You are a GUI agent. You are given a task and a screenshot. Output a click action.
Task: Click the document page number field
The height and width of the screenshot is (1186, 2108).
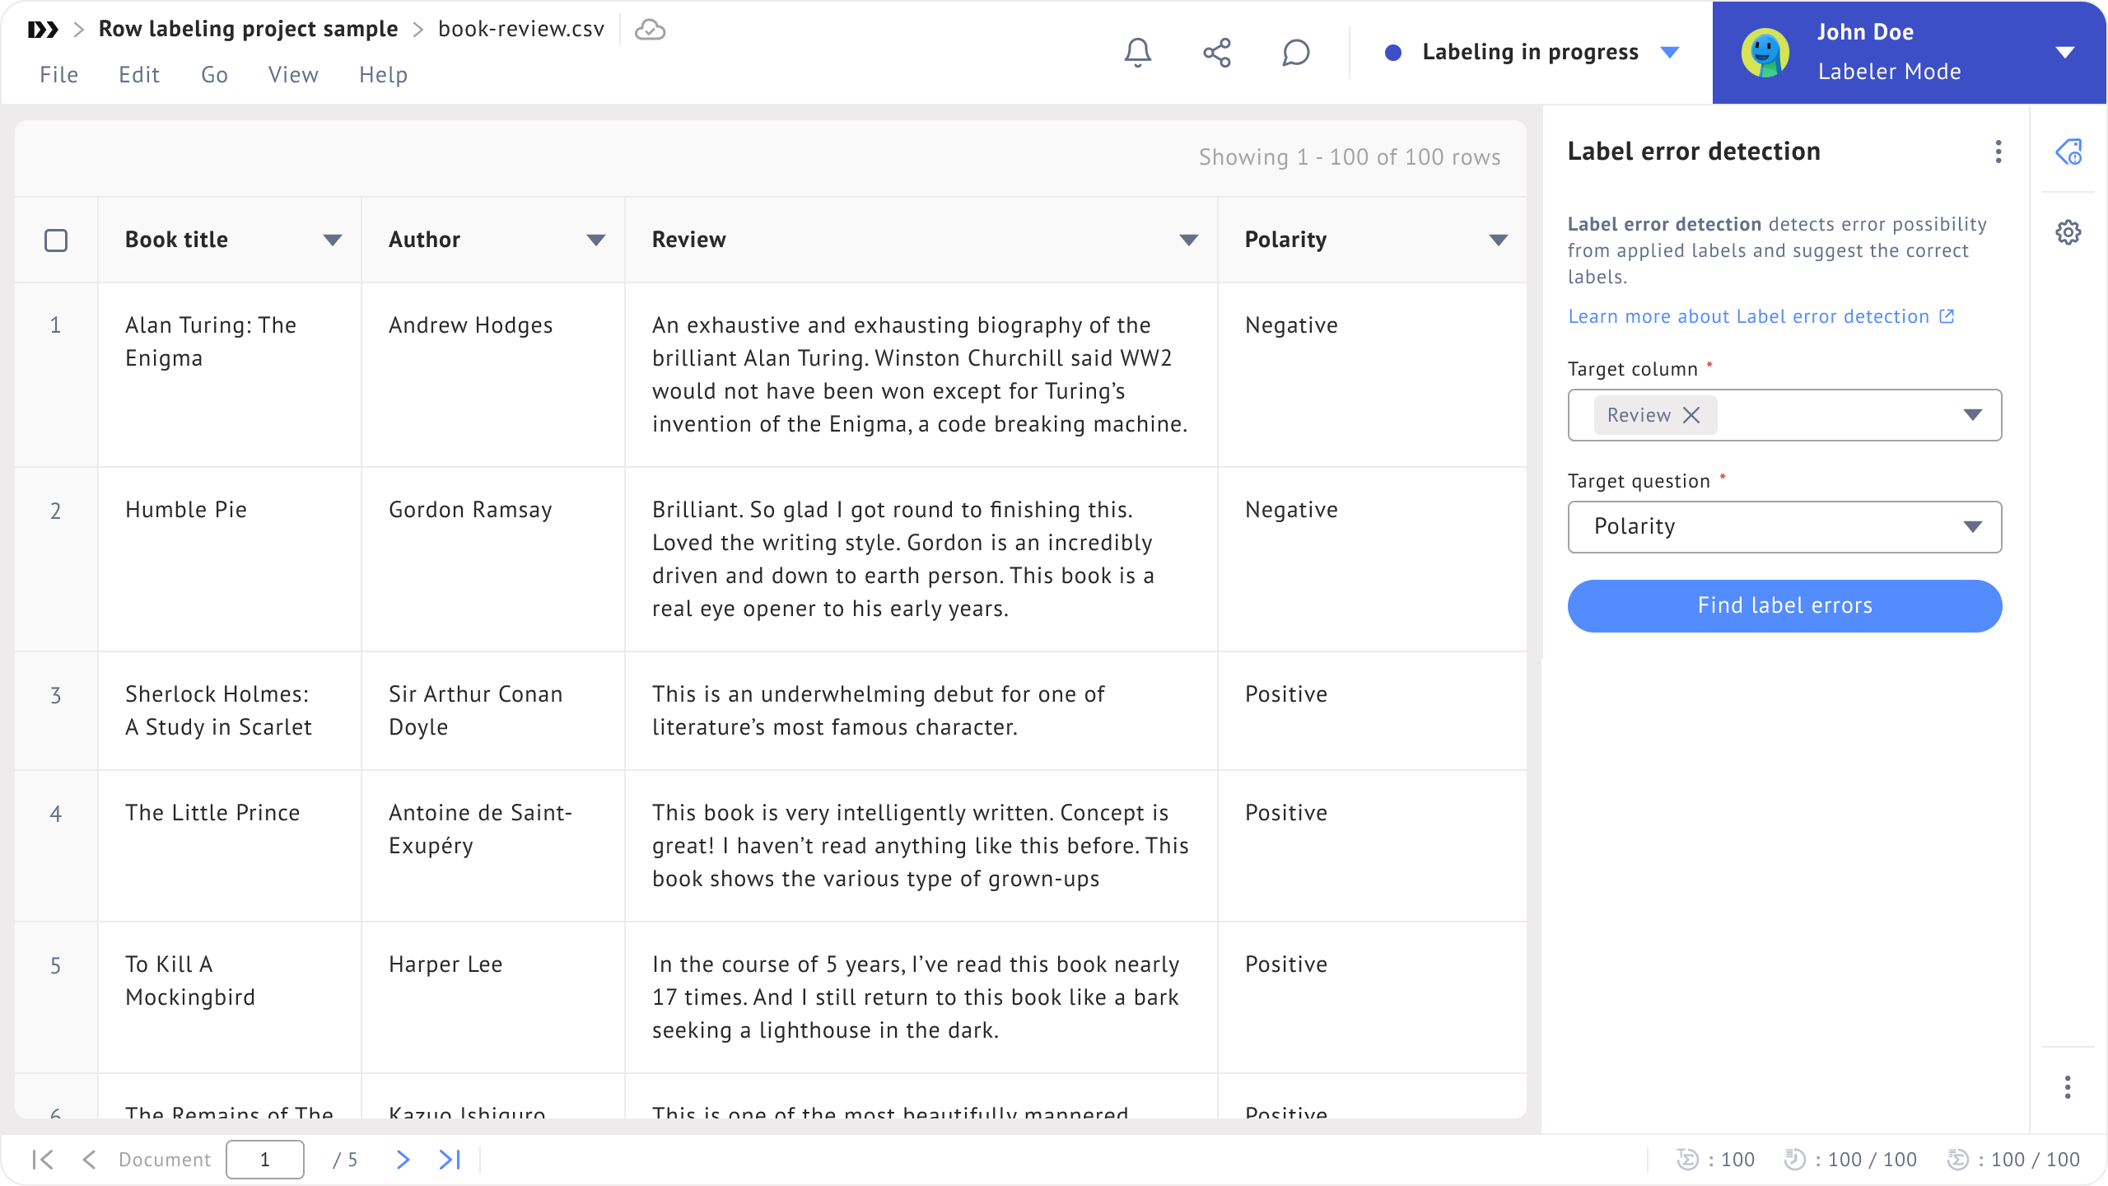[264, 1160]
